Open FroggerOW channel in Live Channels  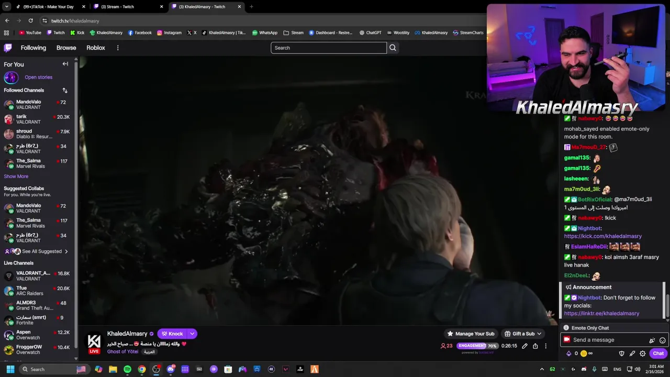coord(38,349)
